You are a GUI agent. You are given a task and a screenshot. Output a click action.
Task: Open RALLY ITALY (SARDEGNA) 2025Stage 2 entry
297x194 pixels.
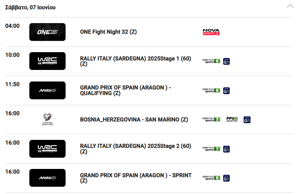[135, 149]
